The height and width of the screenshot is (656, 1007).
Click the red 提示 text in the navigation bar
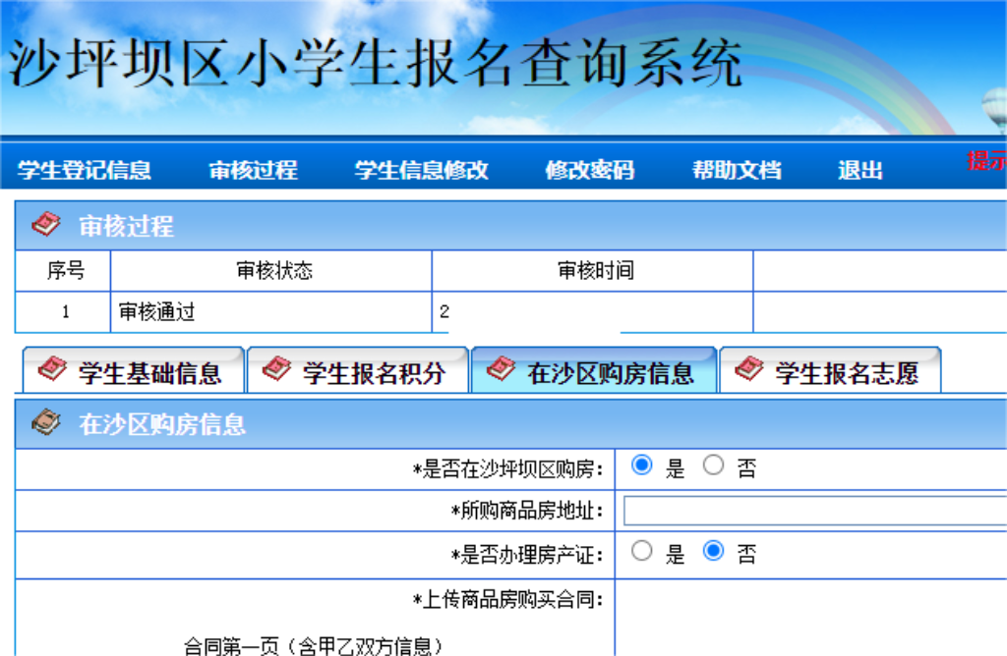point(986,161)
